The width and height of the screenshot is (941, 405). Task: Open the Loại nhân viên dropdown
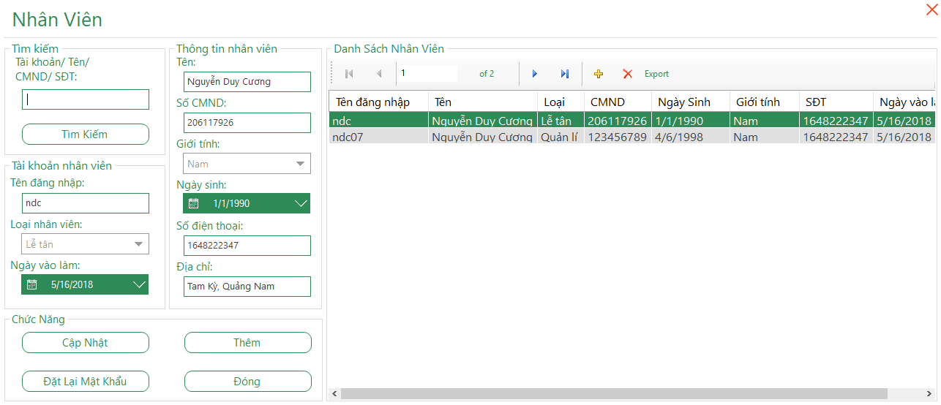[138, 244]
